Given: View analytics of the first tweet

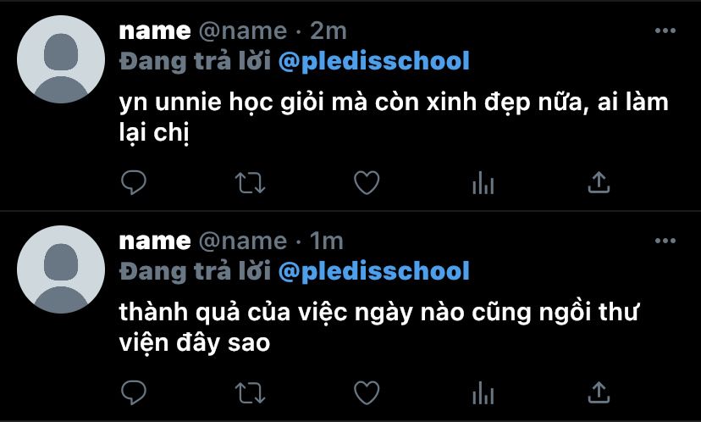Looking at the screenshot, I should pyautogui.click(x=483, y=182).
